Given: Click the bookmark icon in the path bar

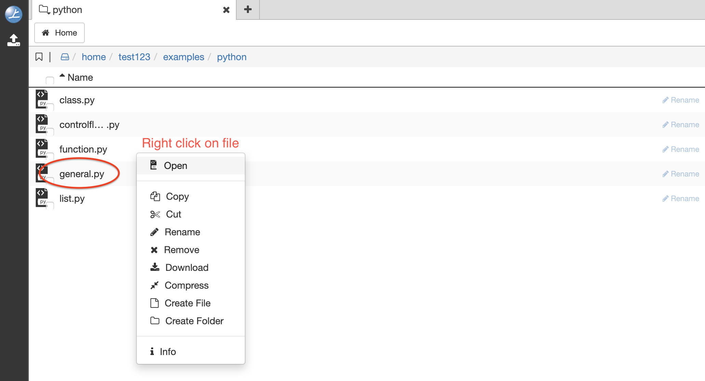Looking at the screenshot, I should click(x=39, y=57).
